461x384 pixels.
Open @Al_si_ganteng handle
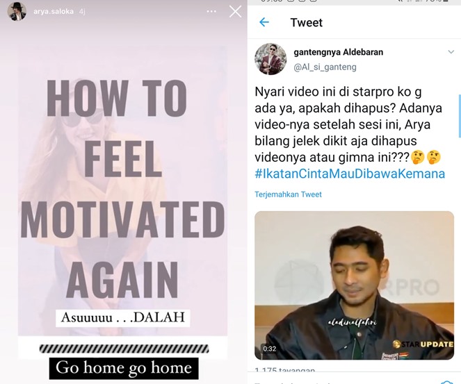325,67
